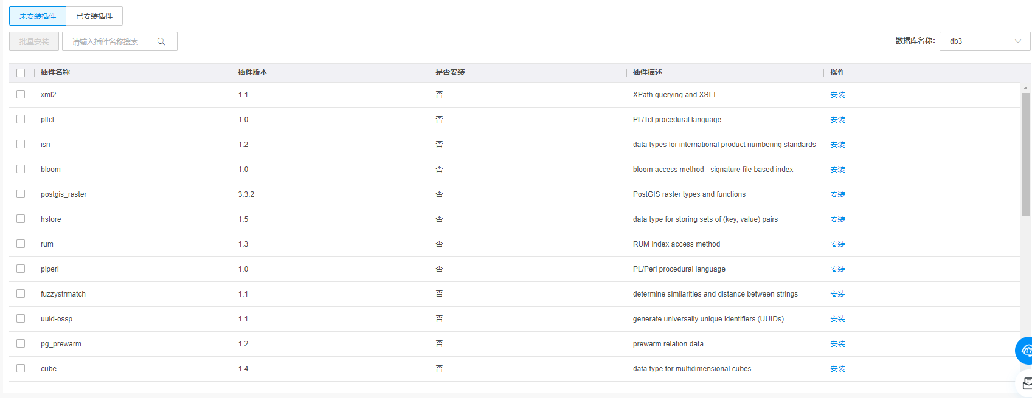Install the fuzzystrmatch plugin
Image resolution: width=1032 pixels, height=398 pixels.
click(x=837, y=294)
